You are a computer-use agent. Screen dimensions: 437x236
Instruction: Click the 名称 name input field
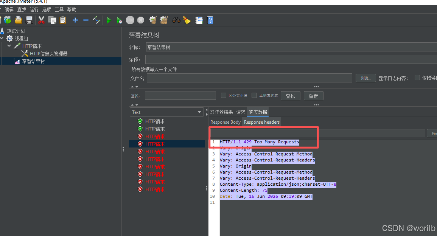click(291, 47)
